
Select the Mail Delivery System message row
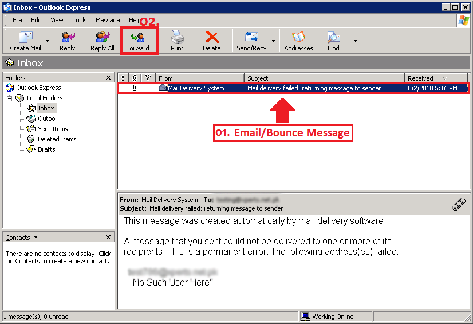[293, 88]
